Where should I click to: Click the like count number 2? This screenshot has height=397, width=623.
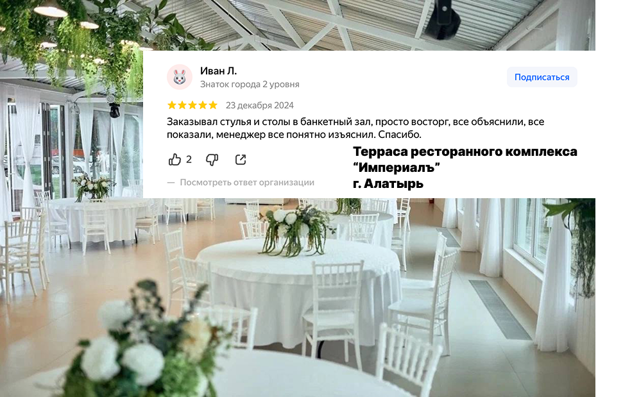click(189, 160)
